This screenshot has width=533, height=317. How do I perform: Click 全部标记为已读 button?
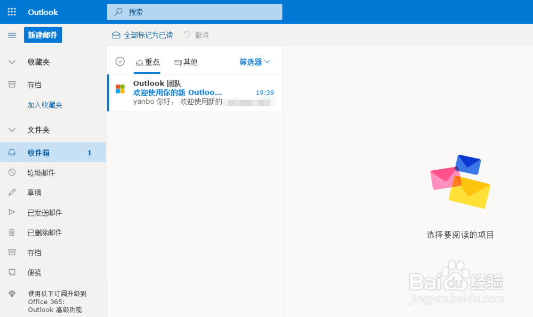[142, 35]
